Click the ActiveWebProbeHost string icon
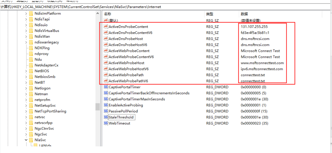The image size is (332, 153). (x=106, y=63)
